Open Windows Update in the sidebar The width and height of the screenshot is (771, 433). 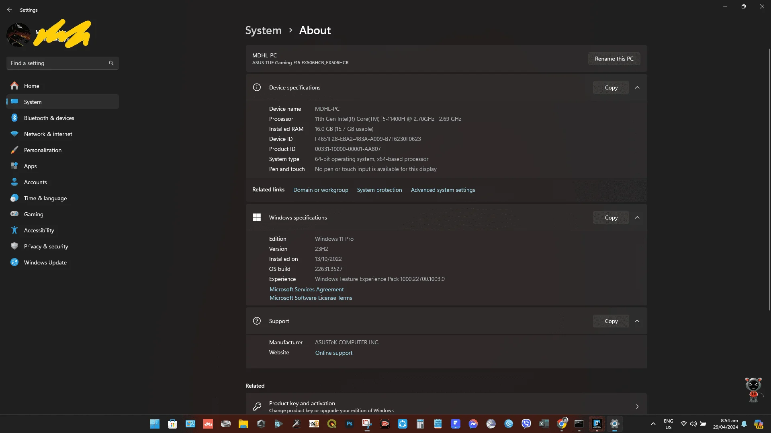[x=63, y=262]
